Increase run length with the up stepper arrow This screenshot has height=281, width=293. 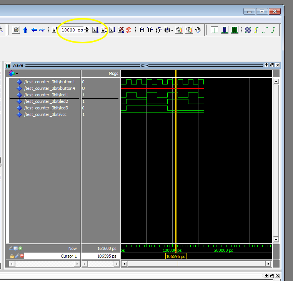87,28
